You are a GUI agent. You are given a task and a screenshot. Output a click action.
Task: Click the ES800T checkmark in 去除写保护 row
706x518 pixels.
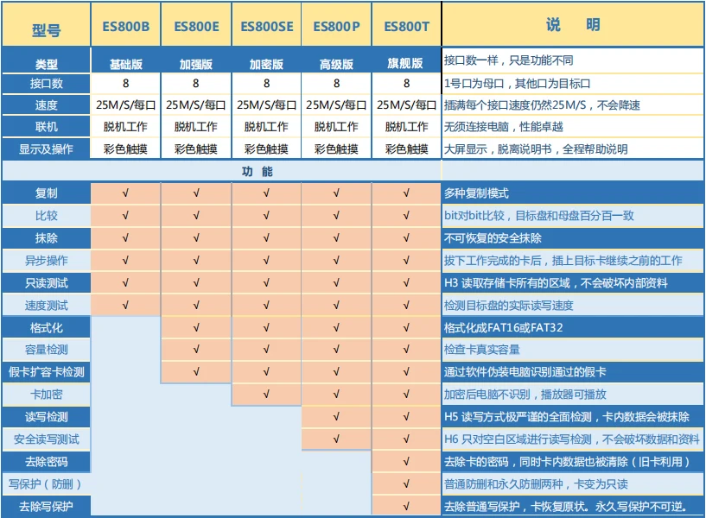point(406,507)
